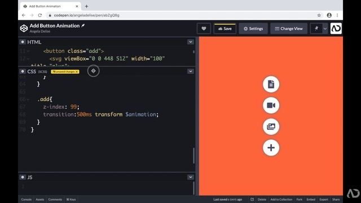Select the Add Button Animation tab

coord(50,6)
